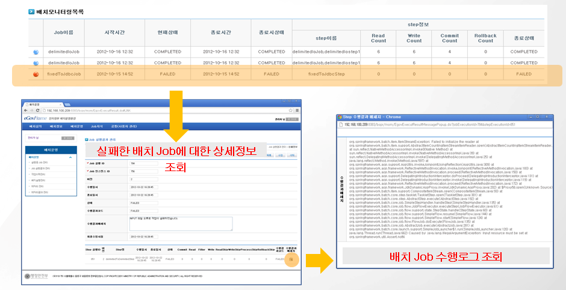Click the Job 실행결과 관리 item in the sidebar
Screen dimensions: 566x290
pyautogui.click(x=40, y=168)
